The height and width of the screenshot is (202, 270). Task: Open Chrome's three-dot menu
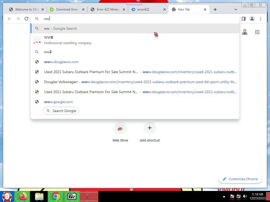pos(261,19)
